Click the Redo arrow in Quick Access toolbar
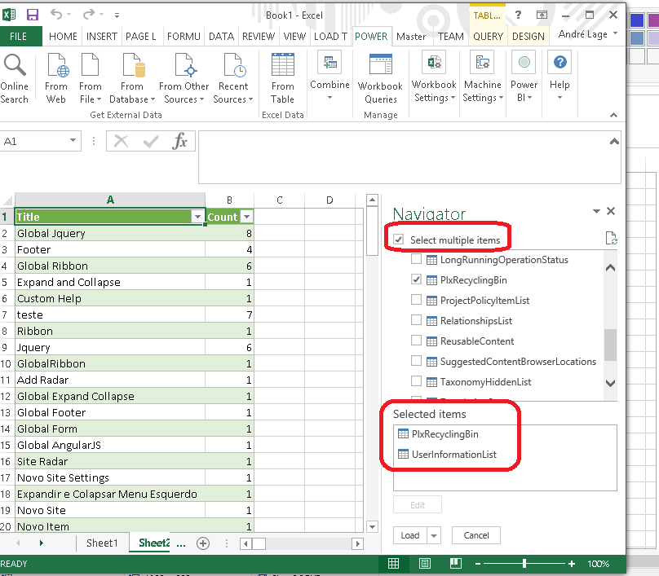The height and width of the screenshot is (576, 659). pyautogui.click(x=88, y=15)
